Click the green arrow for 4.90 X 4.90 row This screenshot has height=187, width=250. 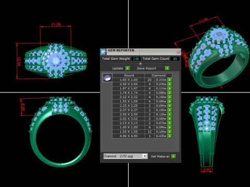coord(170,136)
